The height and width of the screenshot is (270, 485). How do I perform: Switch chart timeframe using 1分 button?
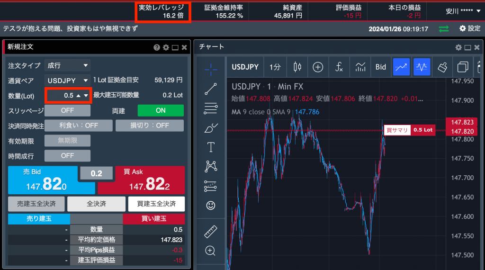coord(275,67)
